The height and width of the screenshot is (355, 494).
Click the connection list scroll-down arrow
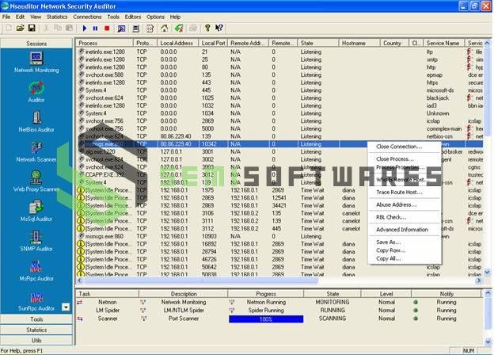click(x=487, y=272)
